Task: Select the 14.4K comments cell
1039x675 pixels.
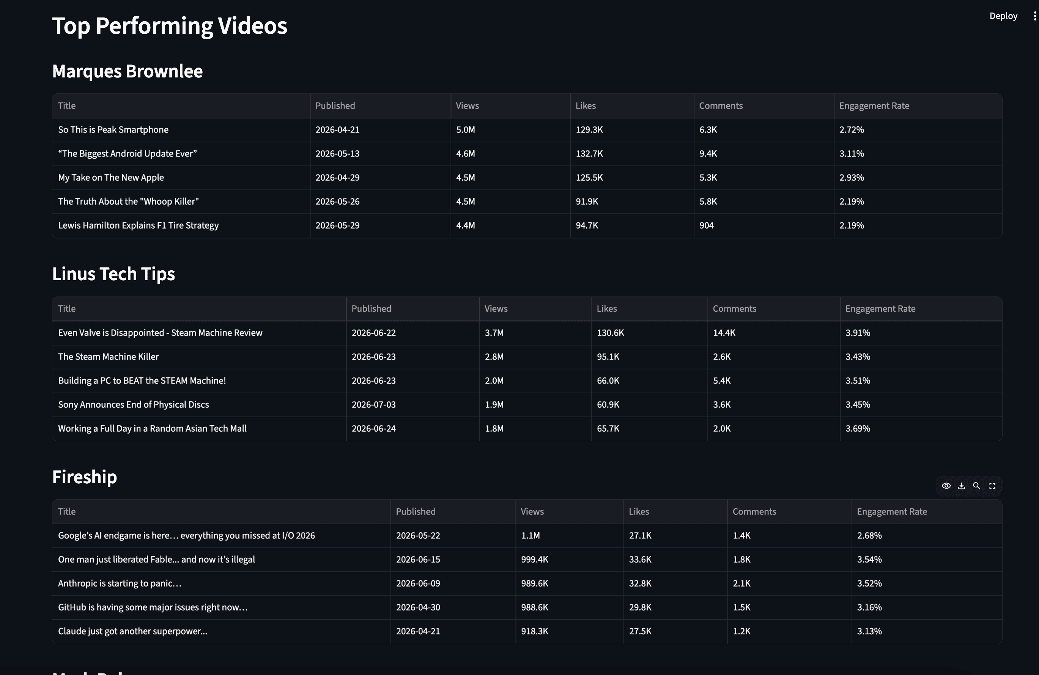Action: point(774,333)
